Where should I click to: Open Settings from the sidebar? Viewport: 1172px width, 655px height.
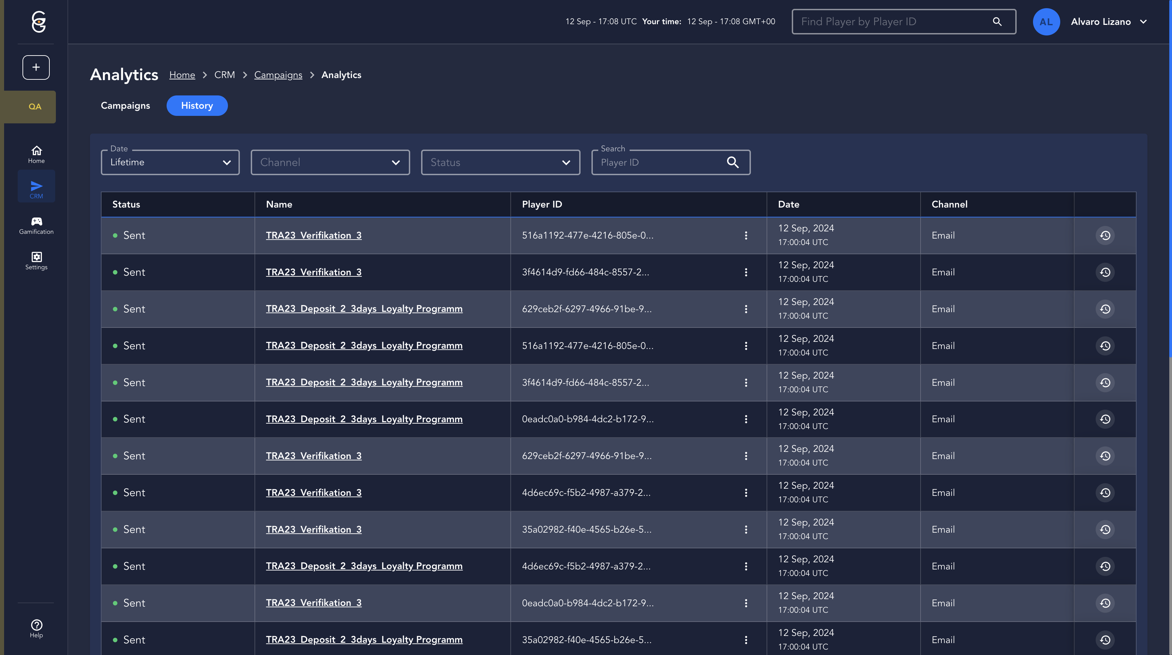coord(36,261)
